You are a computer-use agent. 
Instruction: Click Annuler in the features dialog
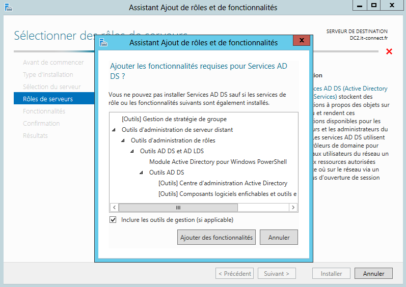tap(279, 237)
